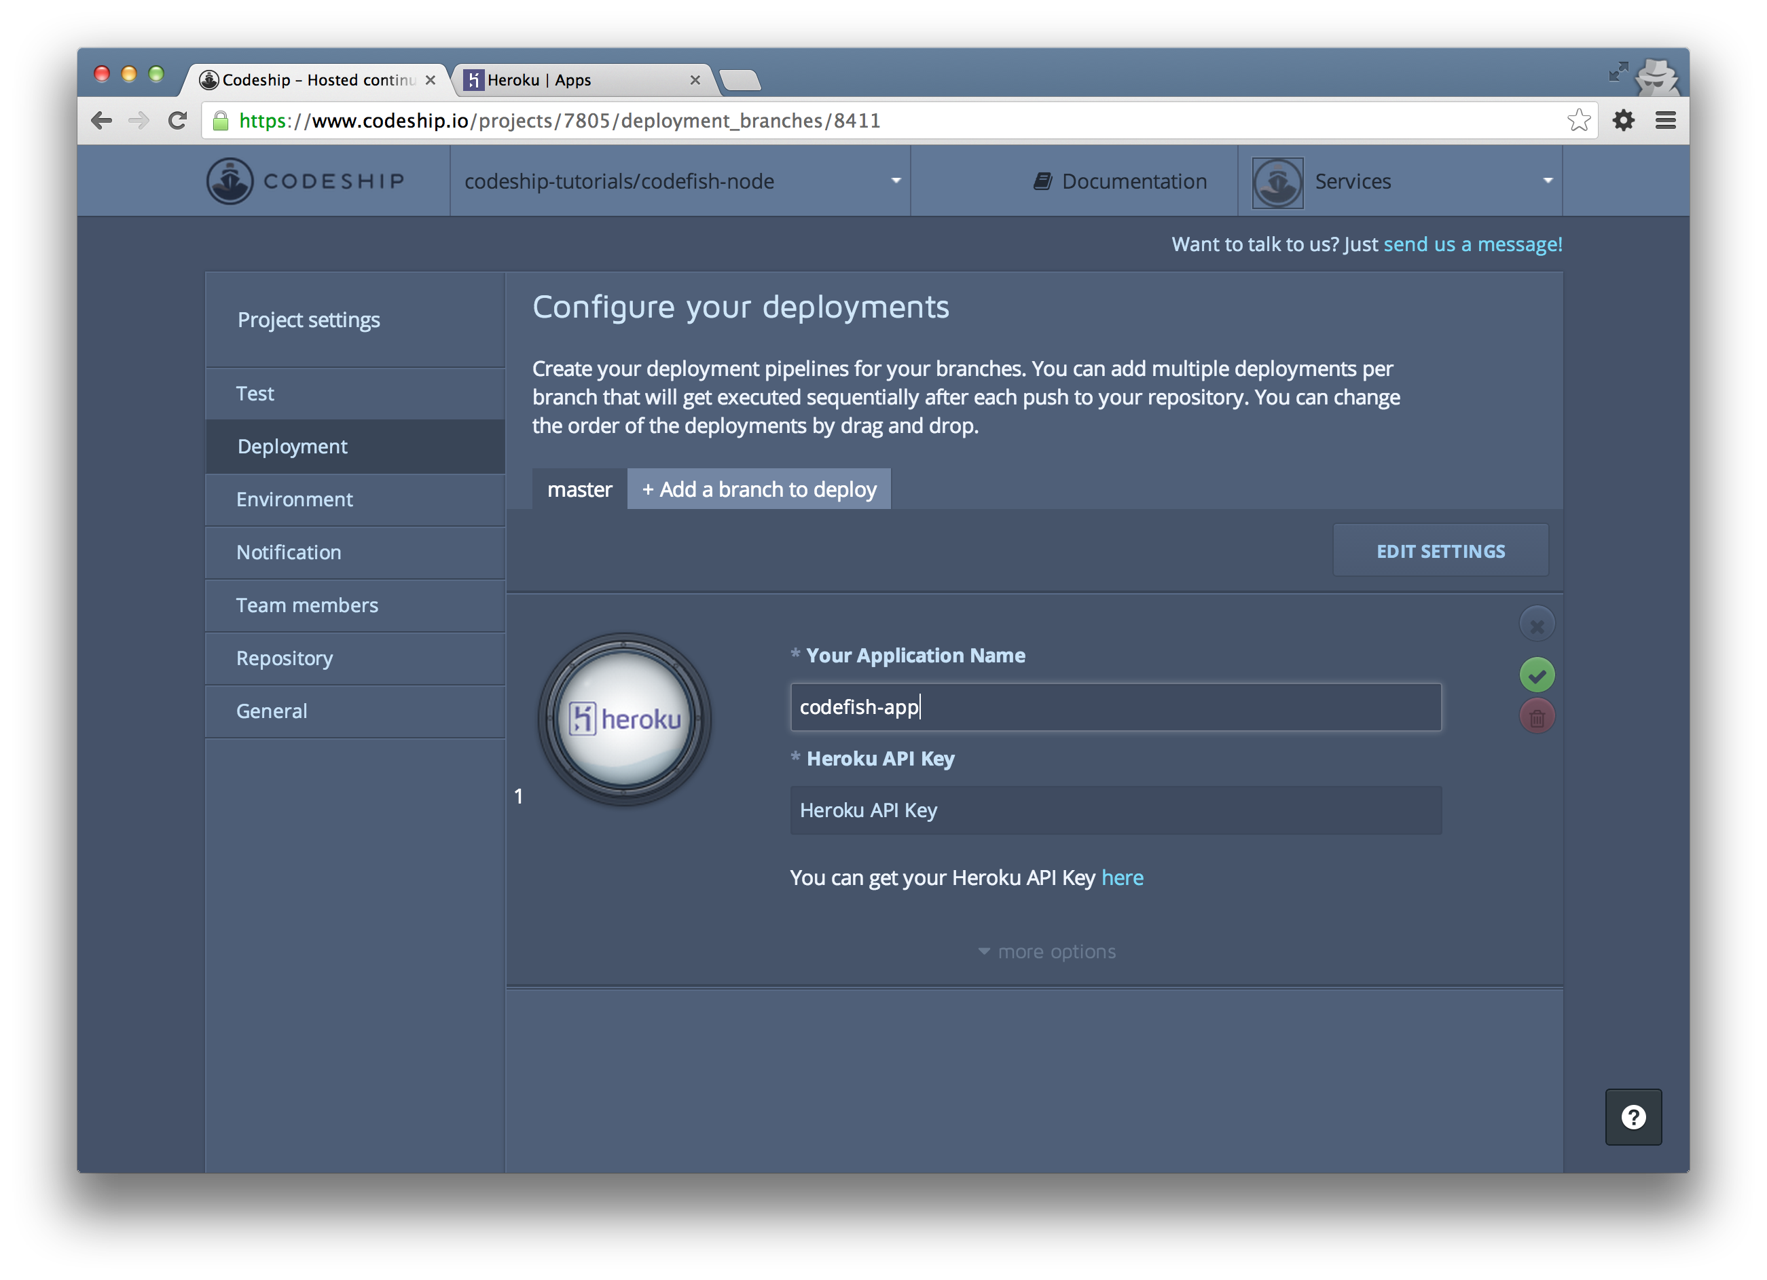Screen dimensions: 1767x1280
Task: Click the Codeship logo icon
Action: 230,181
